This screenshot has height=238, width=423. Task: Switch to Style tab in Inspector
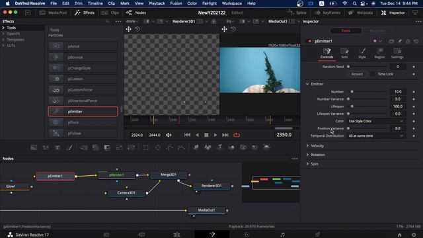[362, 53]
